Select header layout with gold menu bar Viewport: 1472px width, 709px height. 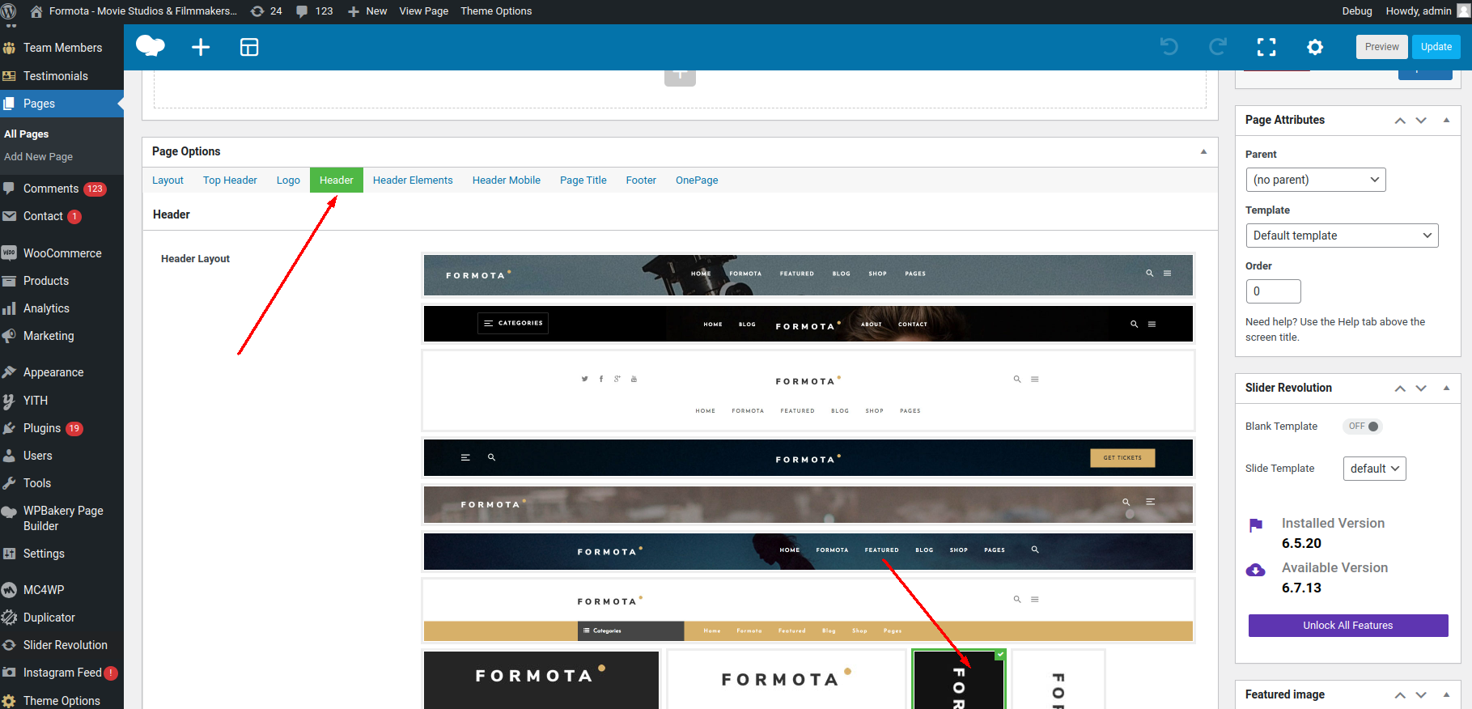pos(808,610)
